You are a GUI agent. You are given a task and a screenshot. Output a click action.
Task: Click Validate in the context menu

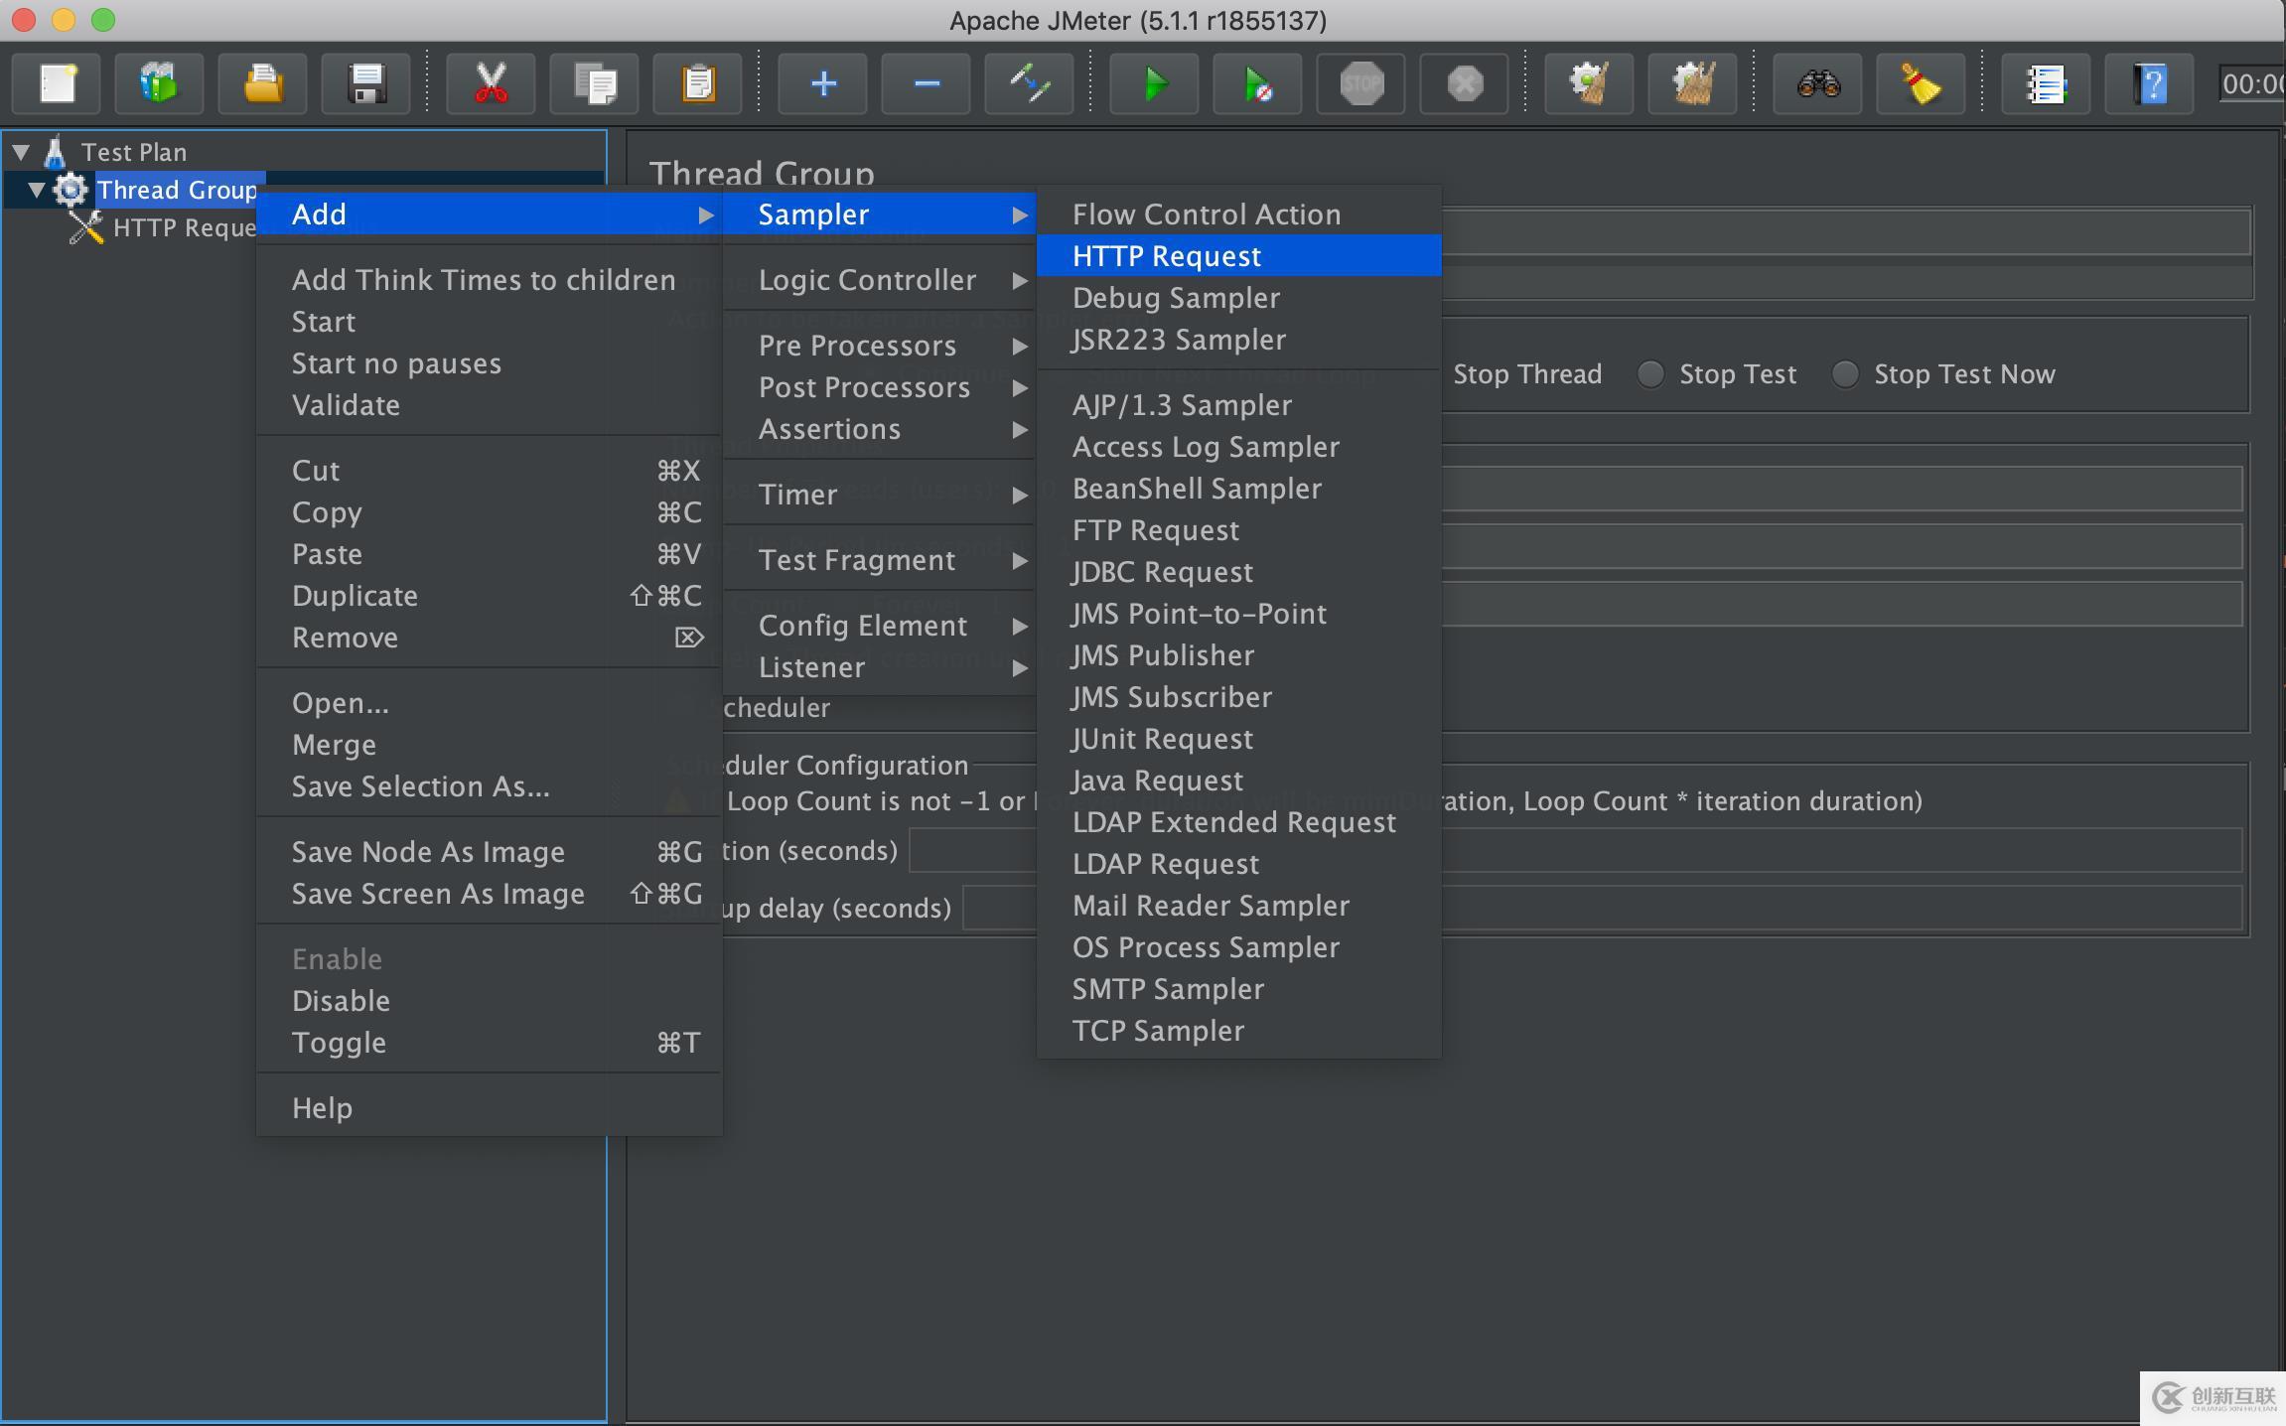coord(346,405)
